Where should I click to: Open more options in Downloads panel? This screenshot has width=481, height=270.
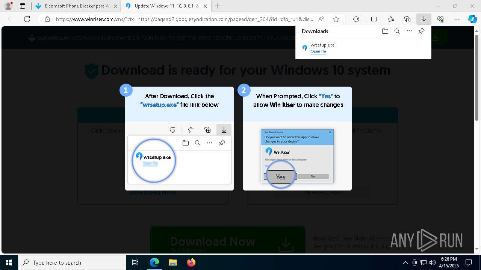coord(409,31)
